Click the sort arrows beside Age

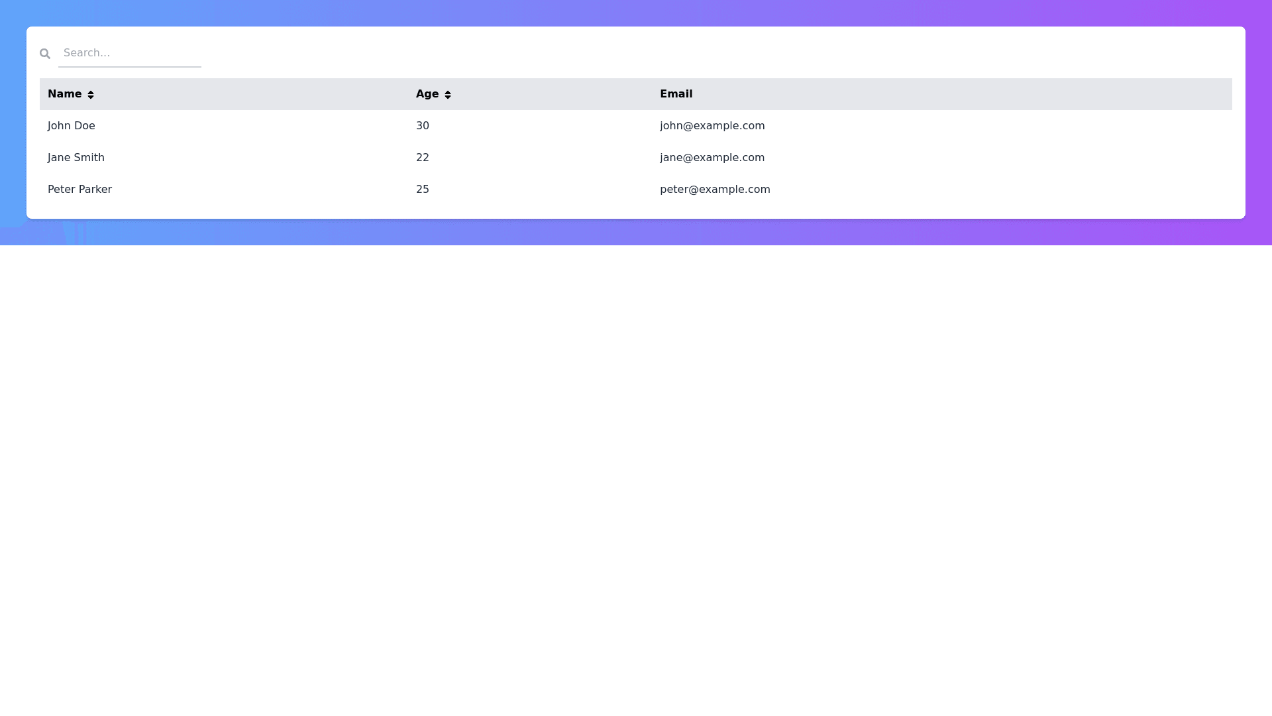(448, 95)
